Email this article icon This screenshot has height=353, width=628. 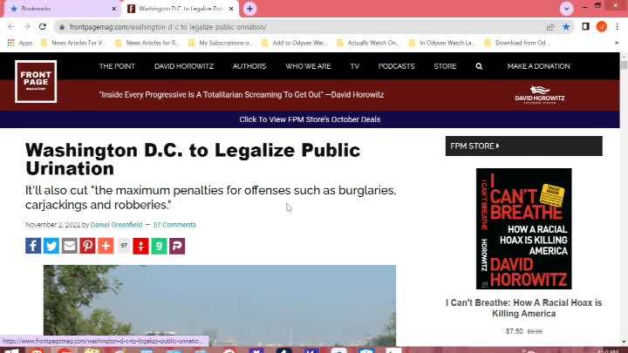click(x=69, y=246)
